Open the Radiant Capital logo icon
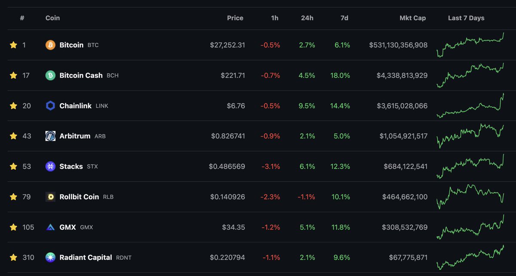The width and height of the screenshot is (516, 276). (x=50, y=258)
